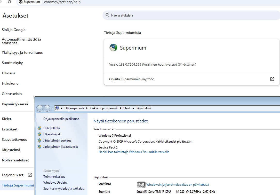Click the Service Pack 1 text
The height and width of the screenshot is (195, 280).
coord(108,147)
